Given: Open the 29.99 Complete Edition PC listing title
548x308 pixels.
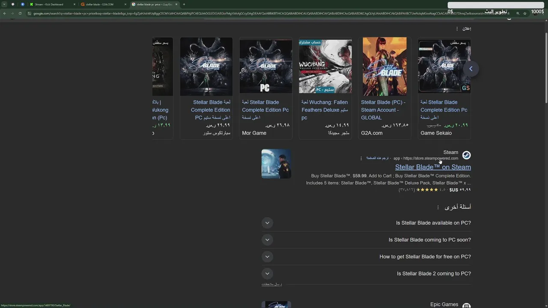Looking at the screenshot, I should (211, 110).
